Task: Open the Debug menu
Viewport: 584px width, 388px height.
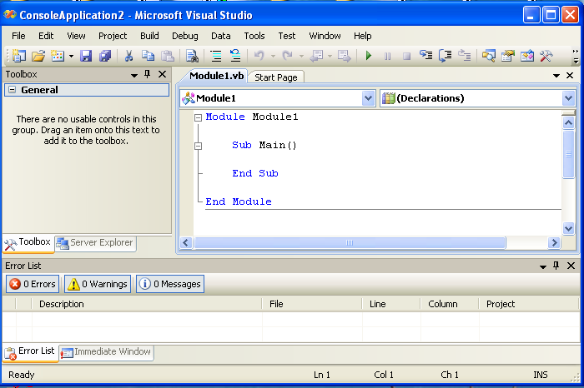Action: click(x=184, y=36)
